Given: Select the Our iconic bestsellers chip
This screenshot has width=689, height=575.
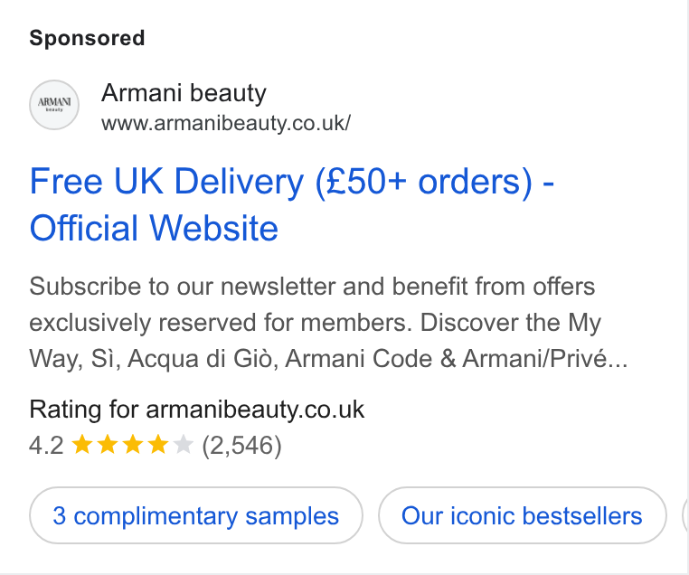Looking at the screenshot, I should coord(522,515).
